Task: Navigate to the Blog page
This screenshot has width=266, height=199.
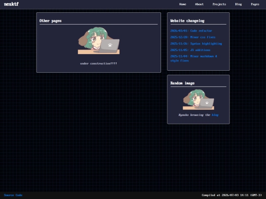Action: pyautogui.click(x=238, y=4)
